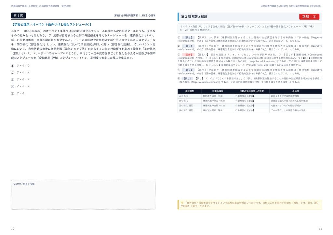Choose answer option ④ イ・ウ・エ
The height and width of the screenshot is (235, 333).
(20, 86)
